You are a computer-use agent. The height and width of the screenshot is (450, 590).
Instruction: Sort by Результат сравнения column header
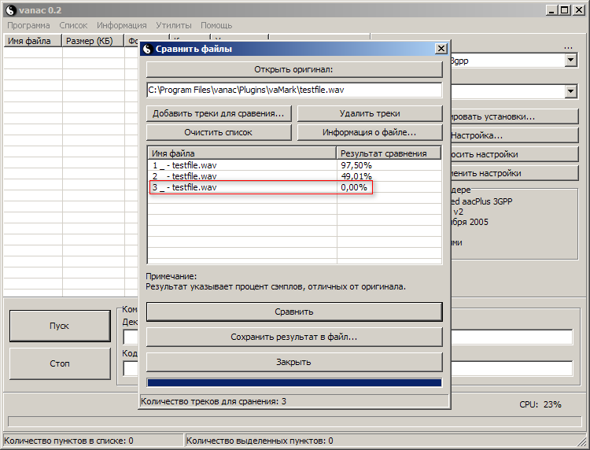point(389,153)
